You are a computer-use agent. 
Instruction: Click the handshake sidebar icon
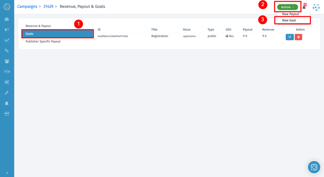point(7,72)
